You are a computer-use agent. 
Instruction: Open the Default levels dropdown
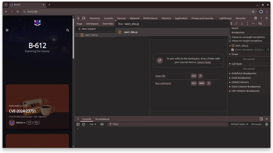pyautogui.click(x=239, y=124)
